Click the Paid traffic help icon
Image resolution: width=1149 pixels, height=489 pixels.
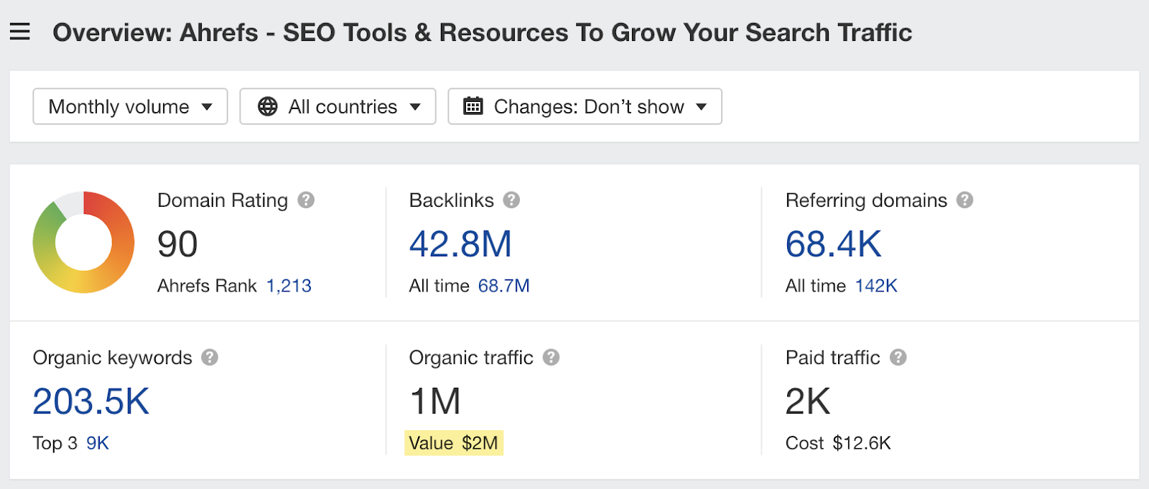tap(898, 358)
